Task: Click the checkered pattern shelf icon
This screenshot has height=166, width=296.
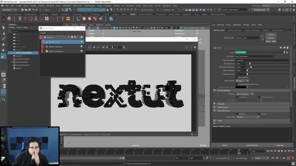Action: pos(47,18)
